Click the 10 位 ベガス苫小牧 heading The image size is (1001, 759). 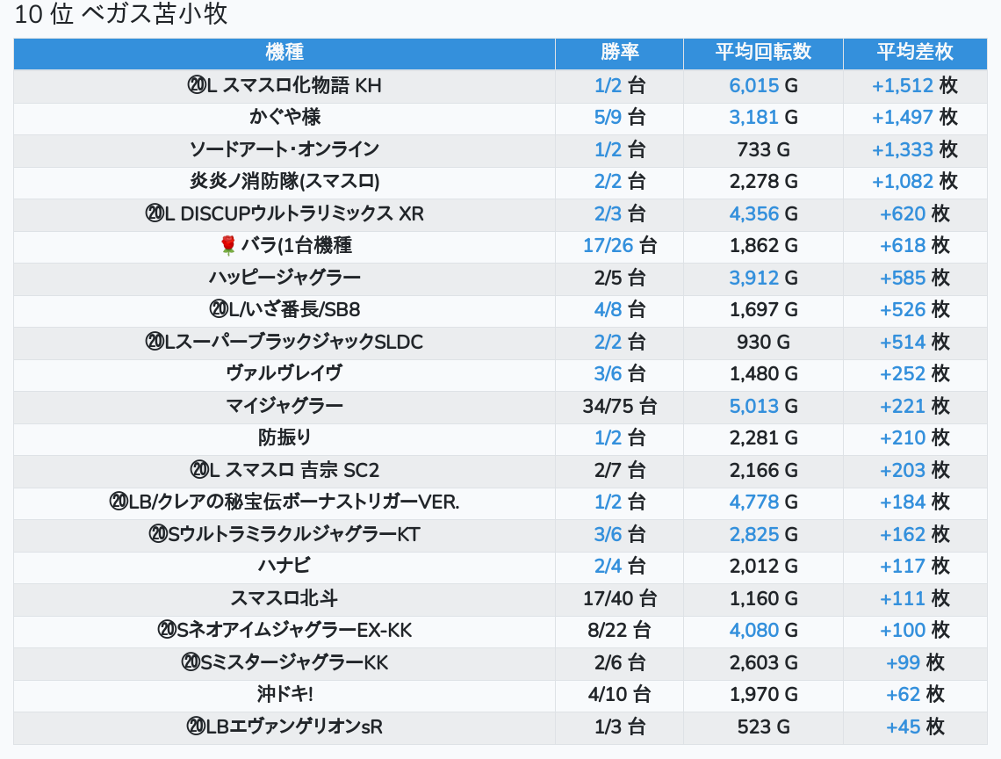[x=121, y=15]
